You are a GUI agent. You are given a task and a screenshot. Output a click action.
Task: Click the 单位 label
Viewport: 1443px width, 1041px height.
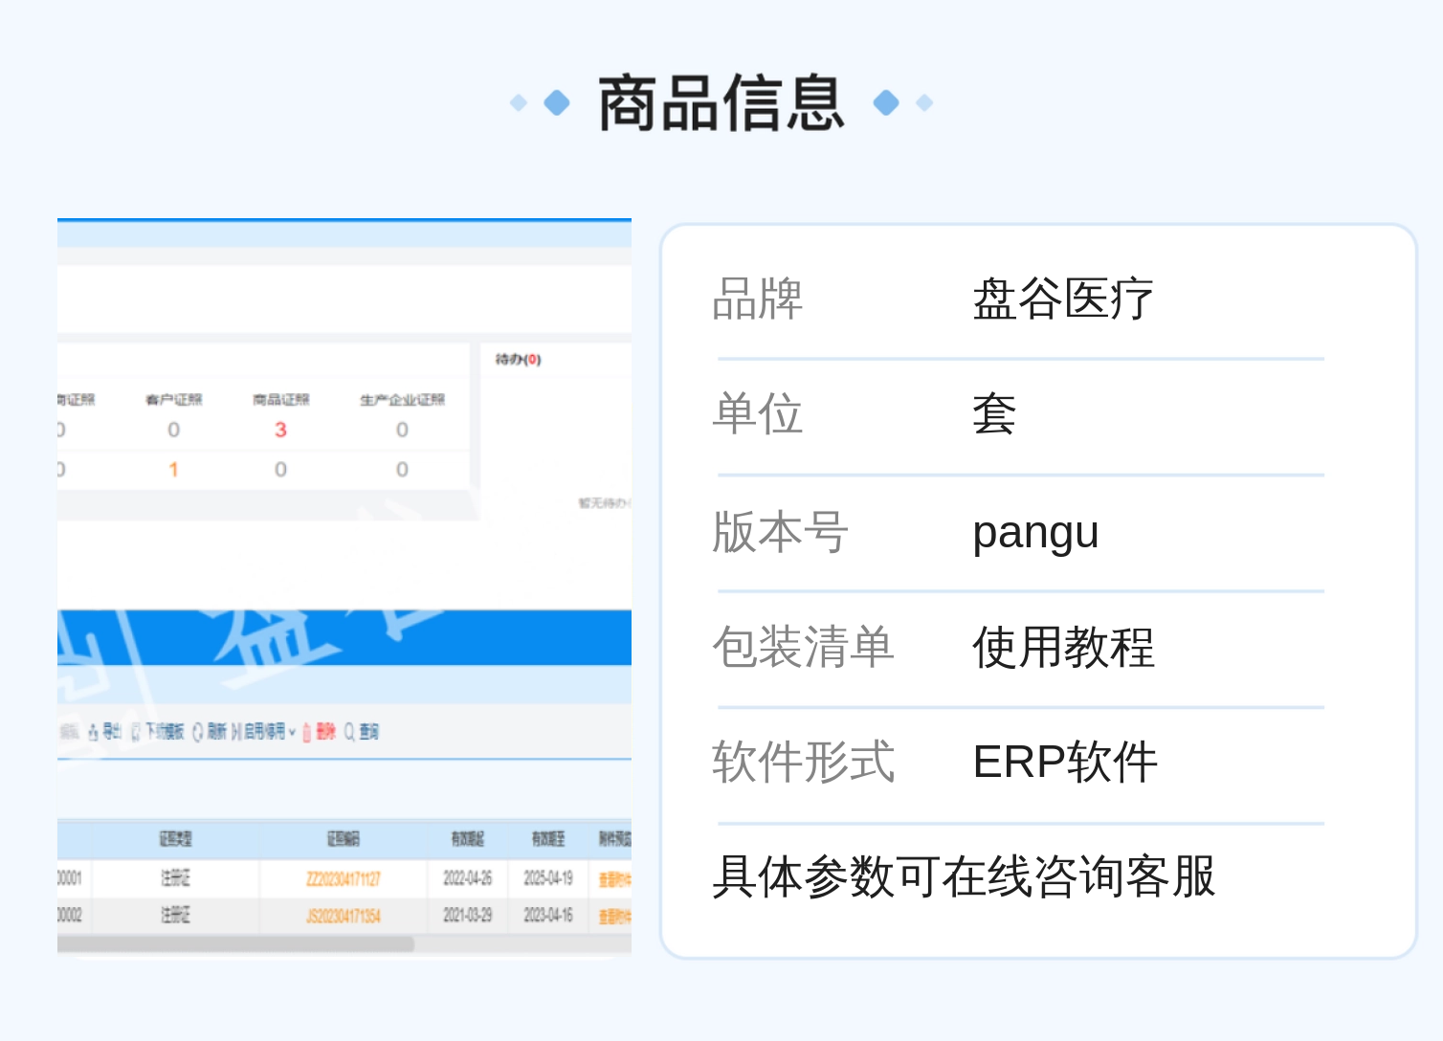click(x=758, y=415)
